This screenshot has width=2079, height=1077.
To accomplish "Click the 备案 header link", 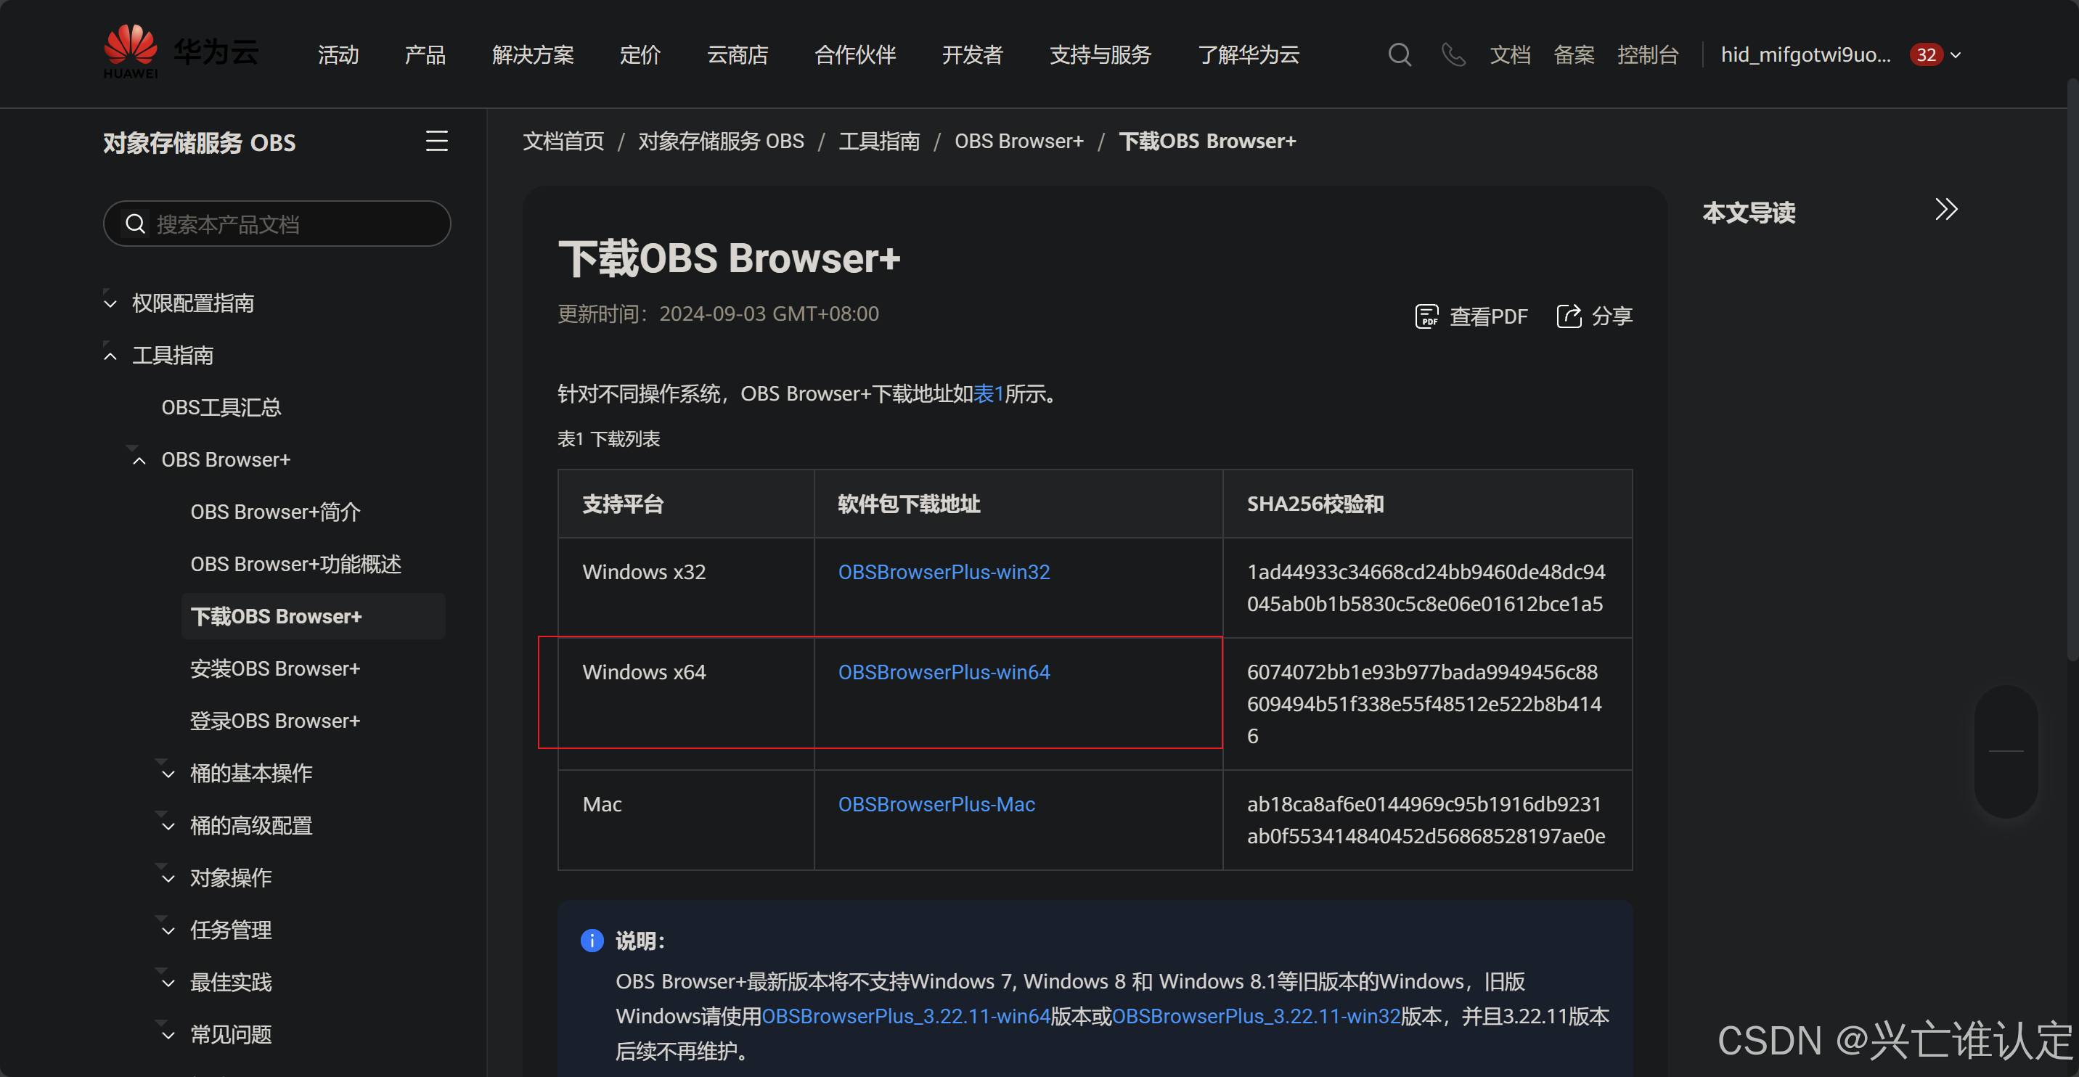I will click(1574, 55).
